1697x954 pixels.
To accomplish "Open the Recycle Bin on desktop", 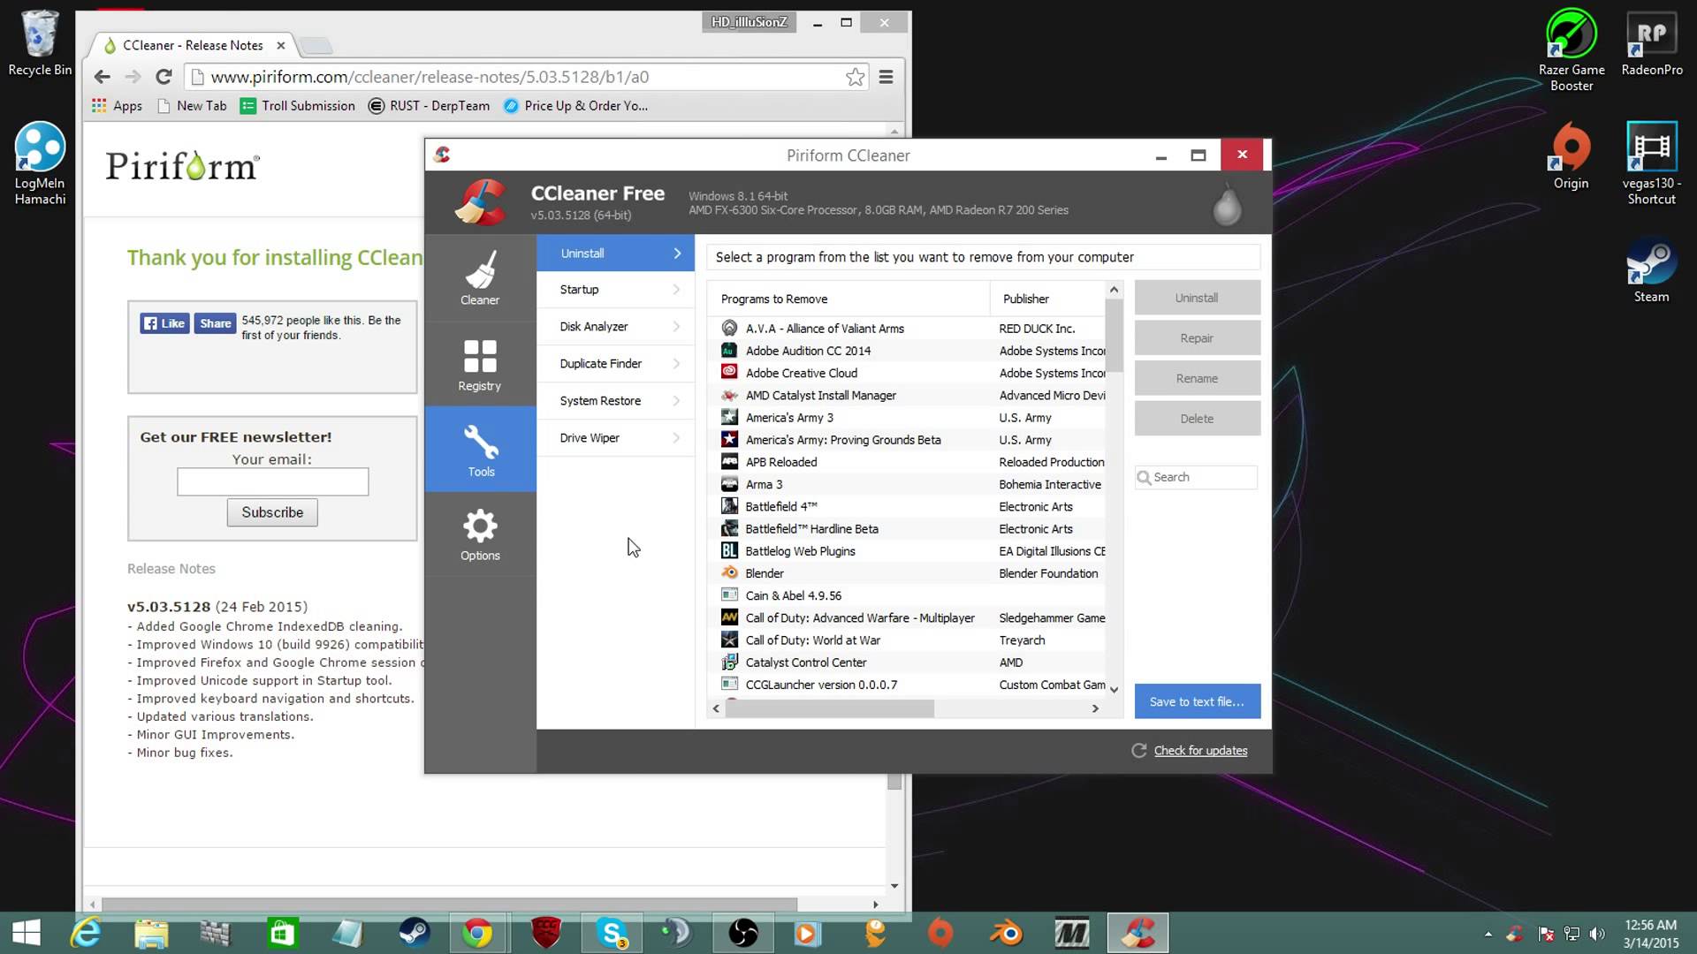I will pos(40,43).
